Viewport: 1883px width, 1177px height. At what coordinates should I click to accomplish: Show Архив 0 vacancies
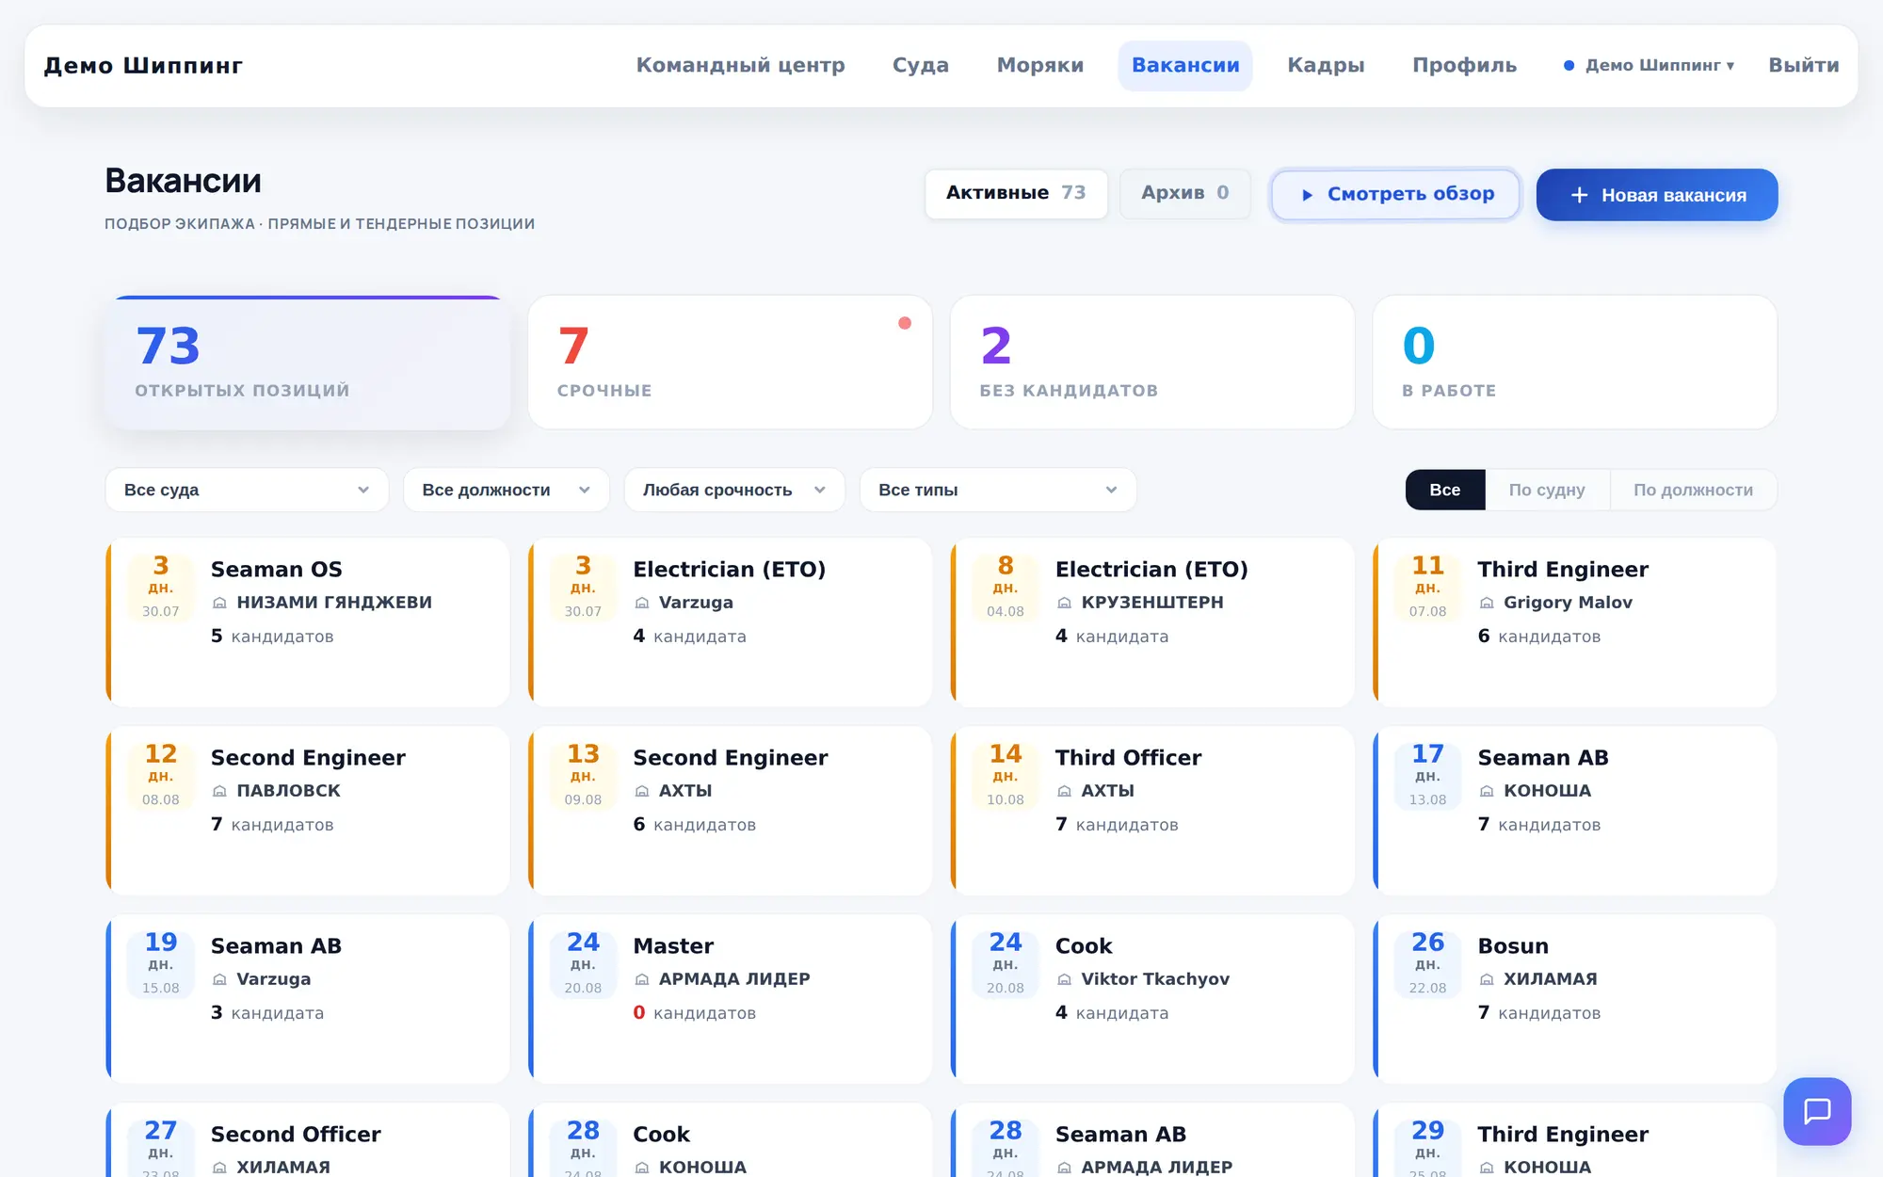coord(1185,193)
